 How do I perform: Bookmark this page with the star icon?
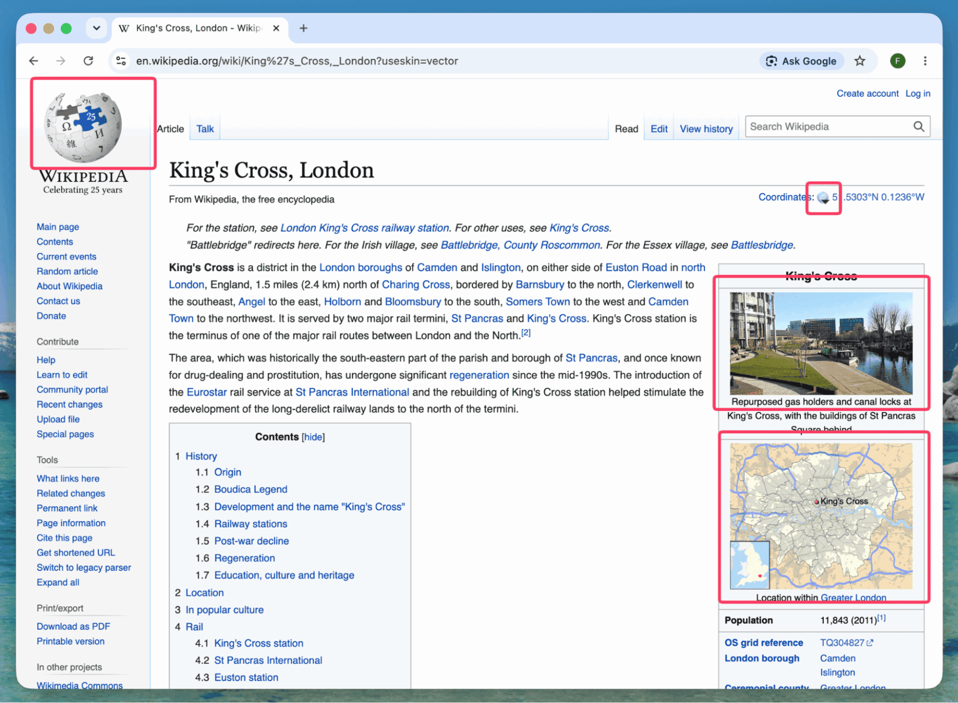click(860, 61)
